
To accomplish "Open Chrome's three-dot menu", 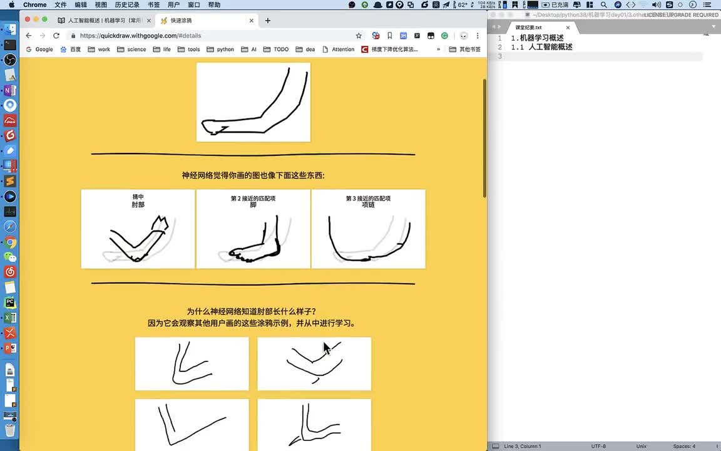I will [x=478, y=36].
